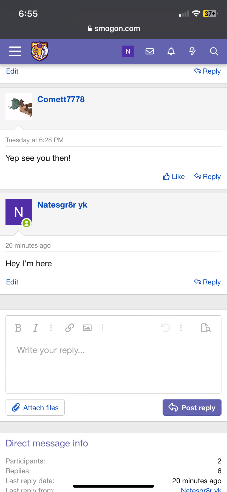Open the lightning bolt what's new icon

[x=192, y=51]
